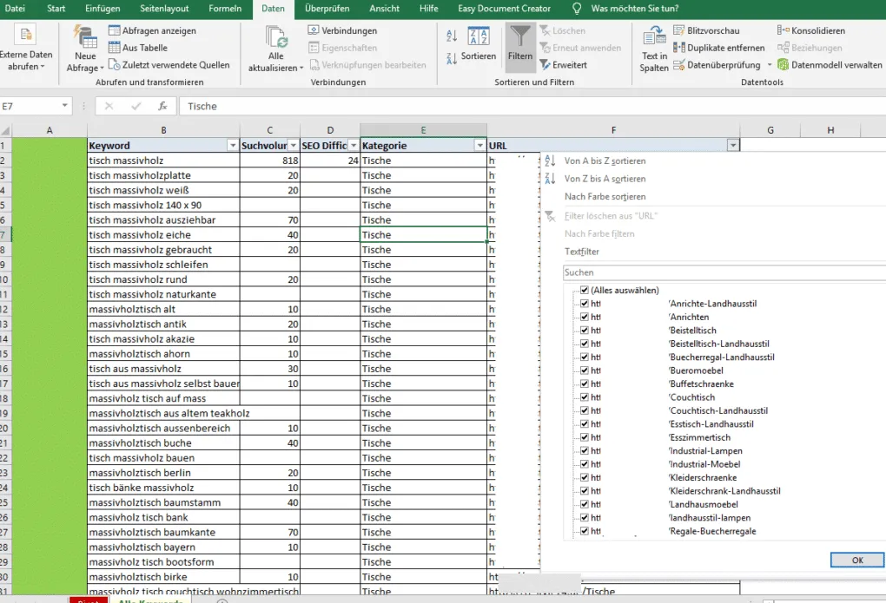Screen dimensions: 886x603
Task: Click the 'Was möchten Sie tun?' box
Action: (x=635, y=9)
